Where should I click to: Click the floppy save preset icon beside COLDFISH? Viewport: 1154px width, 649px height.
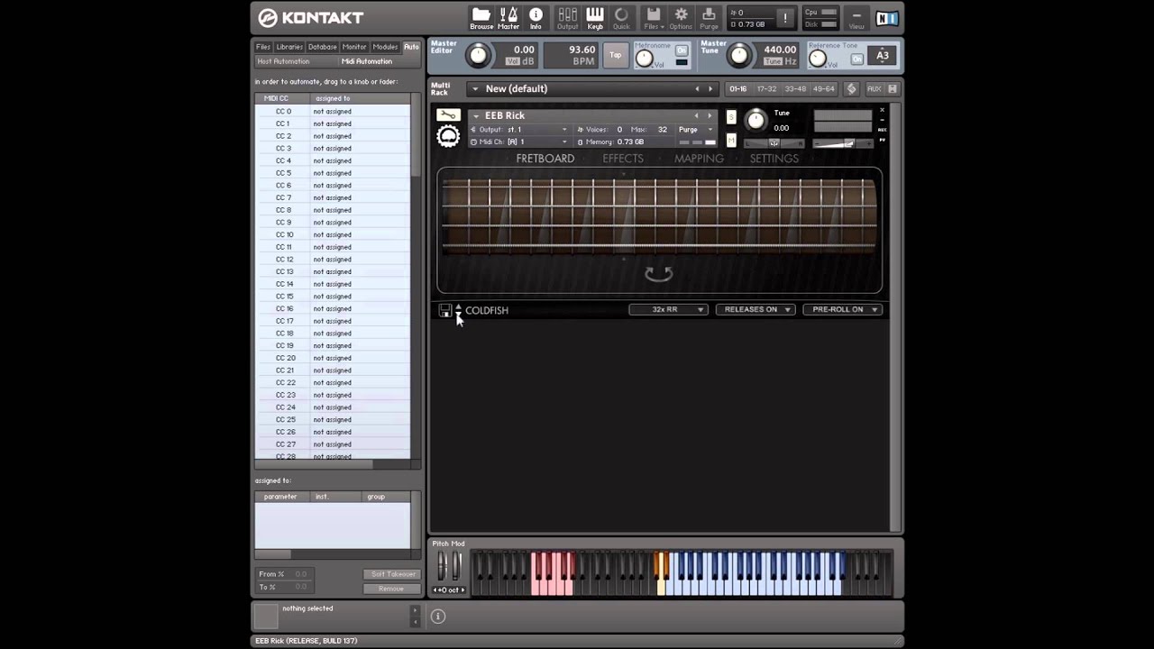point(445,310)
